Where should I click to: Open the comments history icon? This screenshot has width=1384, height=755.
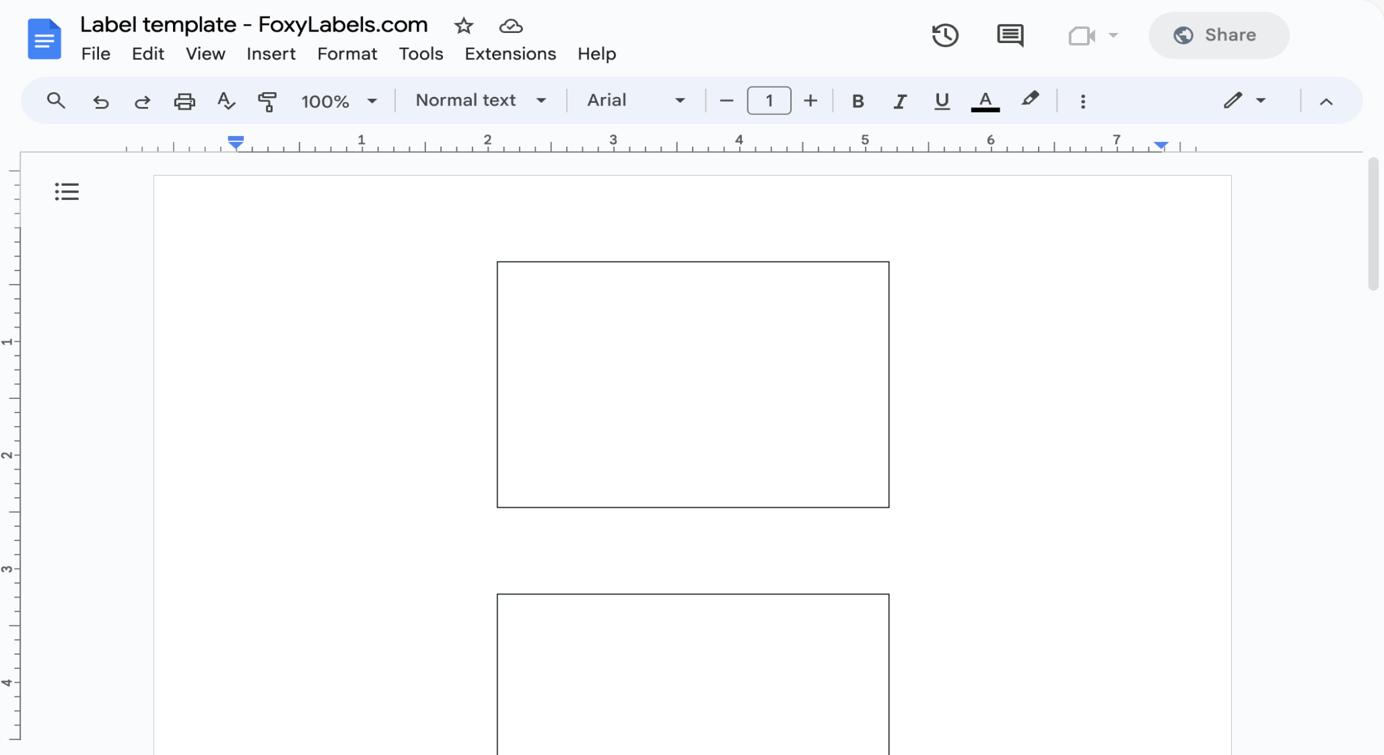tap(1010, 35)
